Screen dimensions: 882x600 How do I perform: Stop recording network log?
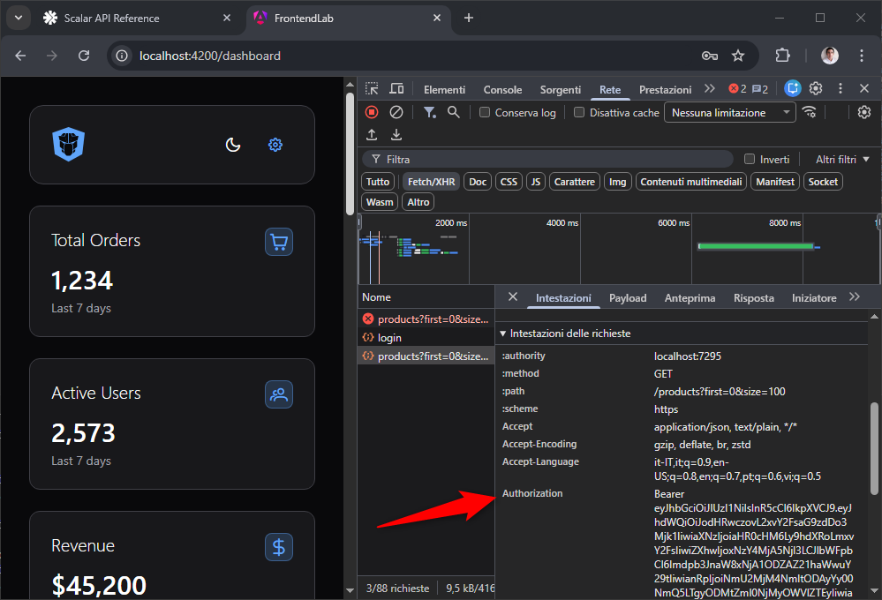tap(372, 112)
